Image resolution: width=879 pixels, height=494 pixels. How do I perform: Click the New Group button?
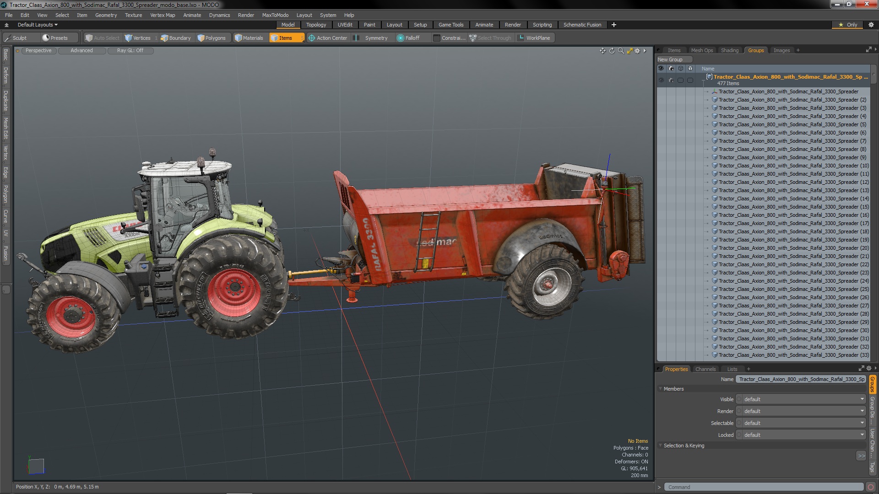click(x=674, y=59)
